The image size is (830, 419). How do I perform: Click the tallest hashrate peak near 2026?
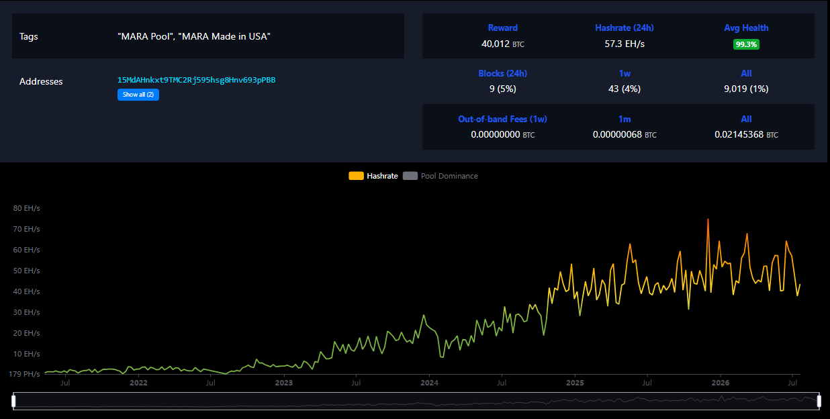click(x=708, y=219)
